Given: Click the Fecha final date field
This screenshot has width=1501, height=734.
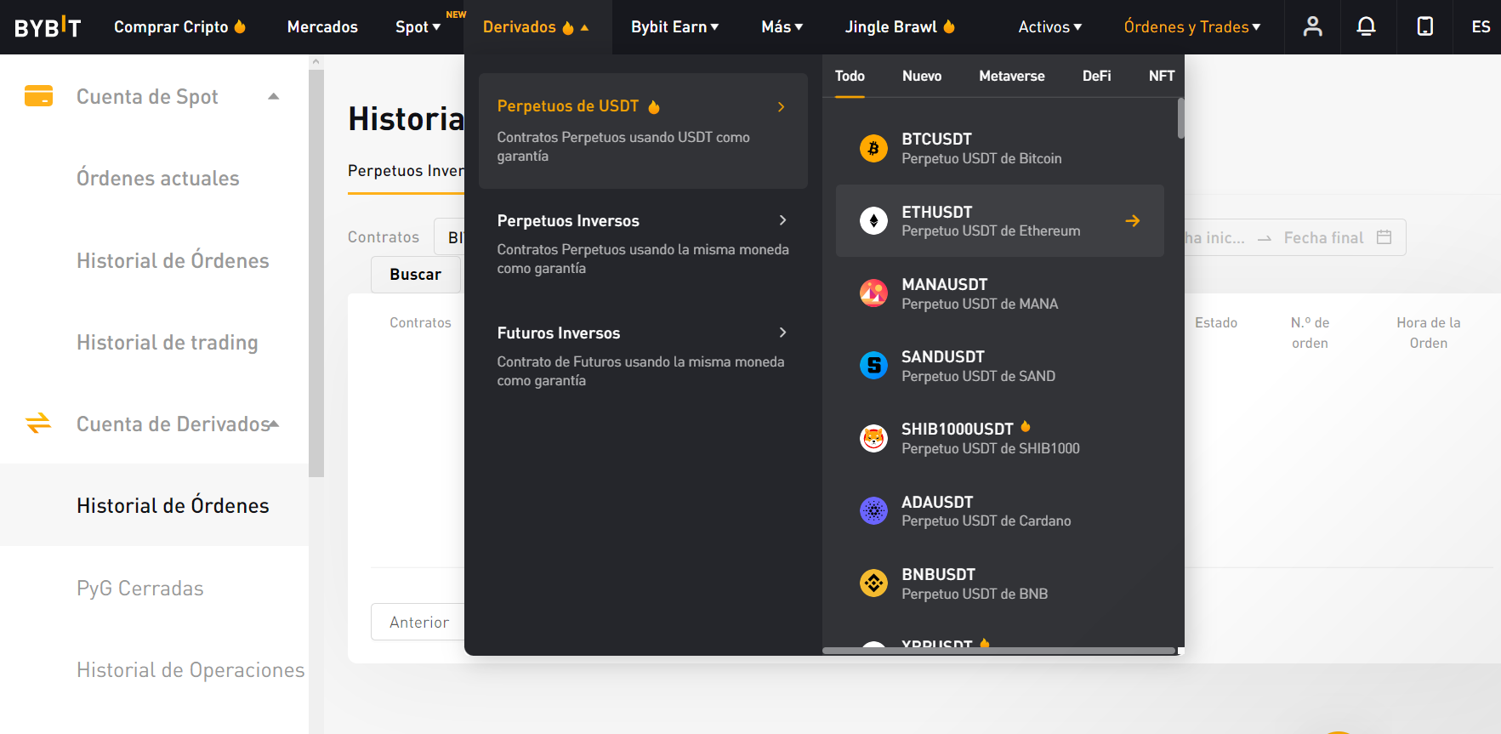Looking at the screenshot, I should pyautogui.click(x=1323, y=237).
